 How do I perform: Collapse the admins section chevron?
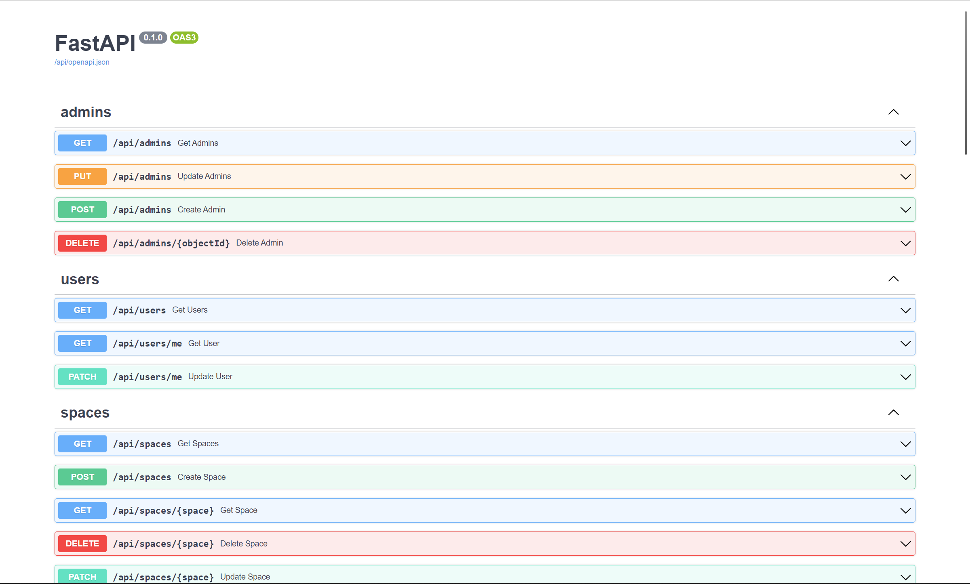(894, 112)
